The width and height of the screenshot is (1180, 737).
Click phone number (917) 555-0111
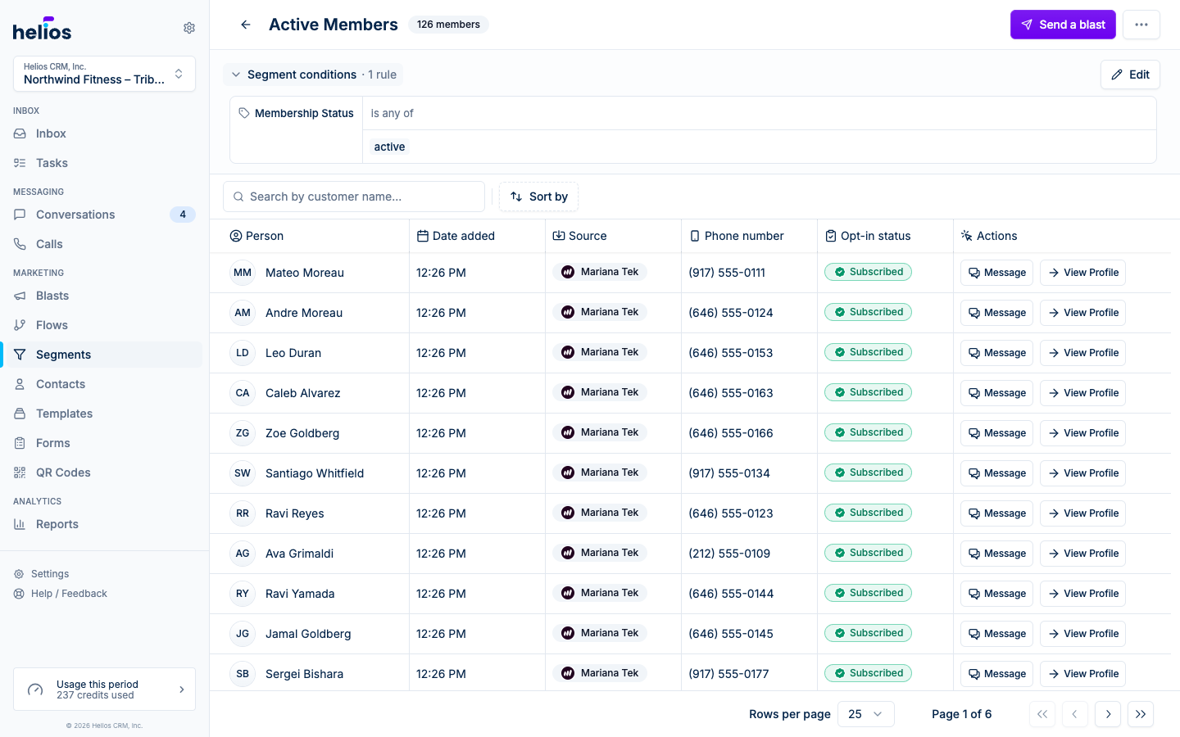click(x=727, y=273)
